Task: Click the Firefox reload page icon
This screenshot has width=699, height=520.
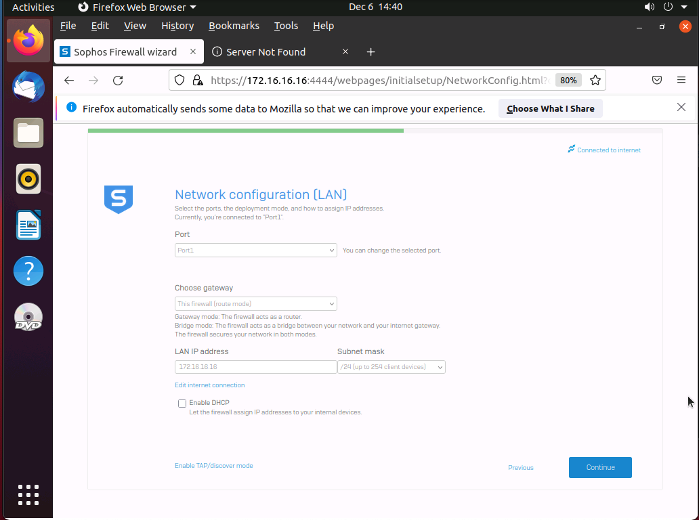Action: [x=118, y=81]
